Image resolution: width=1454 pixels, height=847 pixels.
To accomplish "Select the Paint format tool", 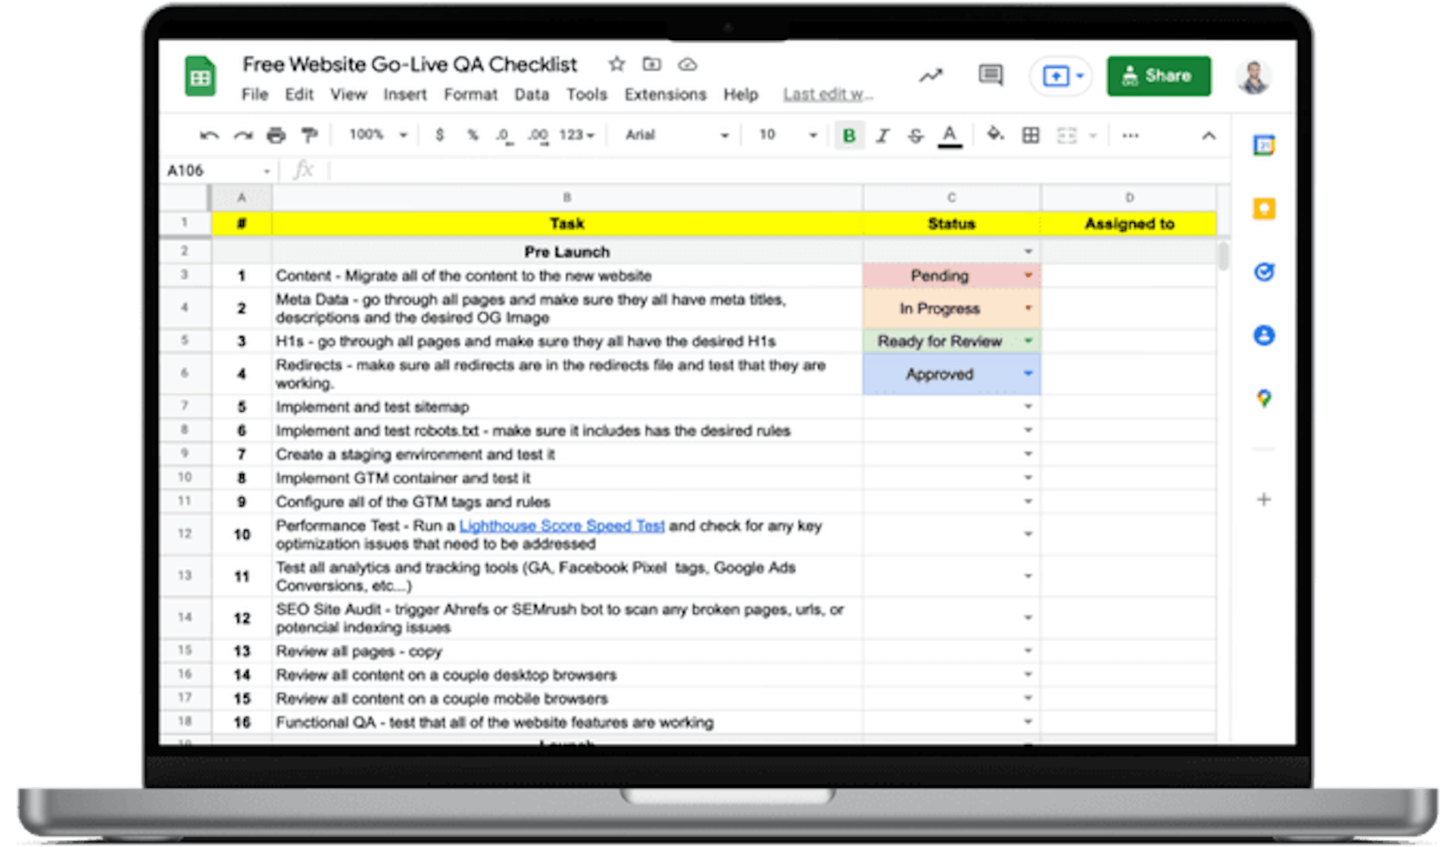I will pos(309,135).
